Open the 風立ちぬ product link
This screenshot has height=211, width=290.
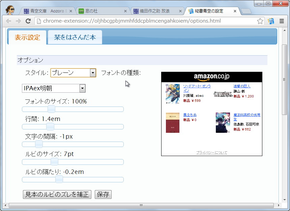[190, 115]
